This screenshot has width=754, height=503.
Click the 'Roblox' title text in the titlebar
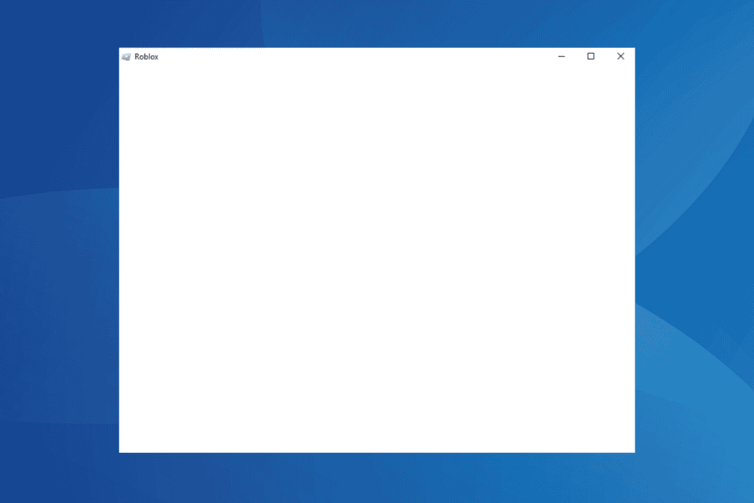pos(147,56)
